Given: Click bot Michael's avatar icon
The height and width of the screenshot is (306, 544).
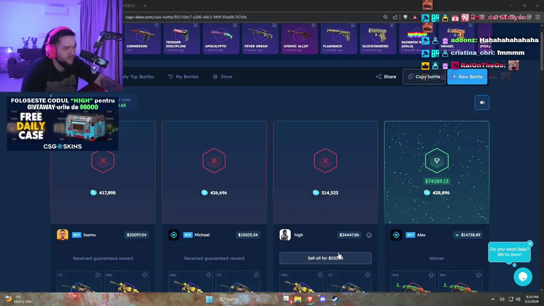Looking at the screenshot, I should pos(174,235).
